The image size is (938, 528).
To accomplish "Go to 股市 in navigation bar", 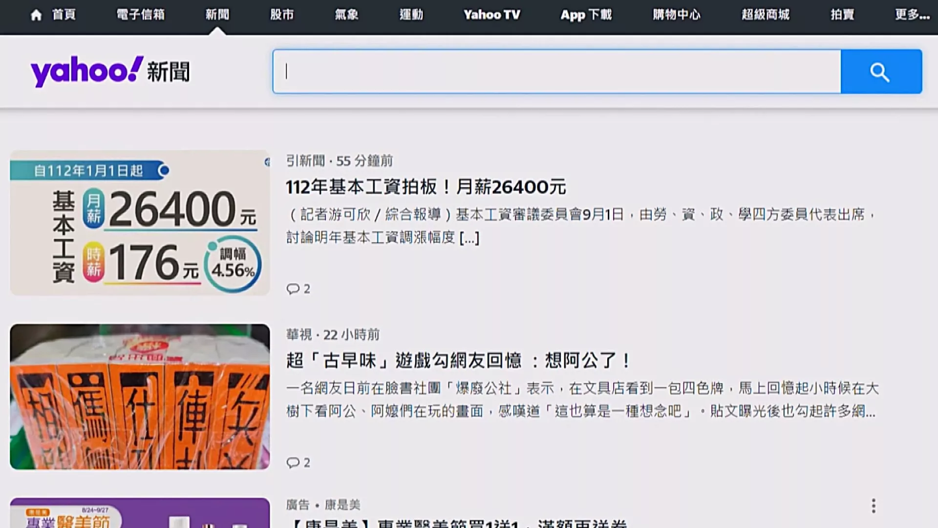I will pyautogui.click(x=282, y=15).
